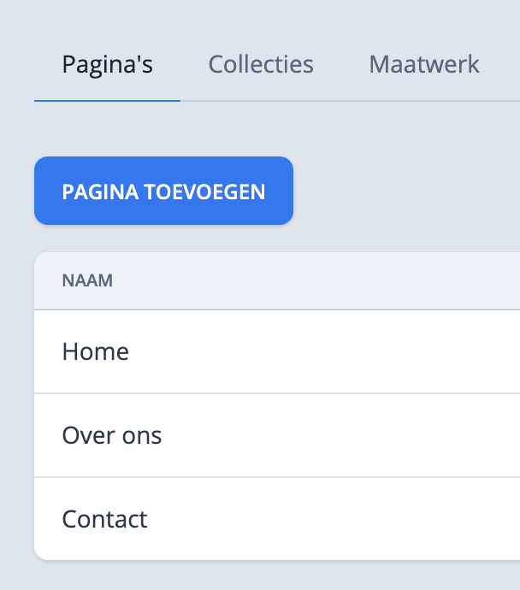Go to the Collecties section
Image resolution: width=520 pixels, height=590 pixels.
pyautogui.click(x=261, y=64)
